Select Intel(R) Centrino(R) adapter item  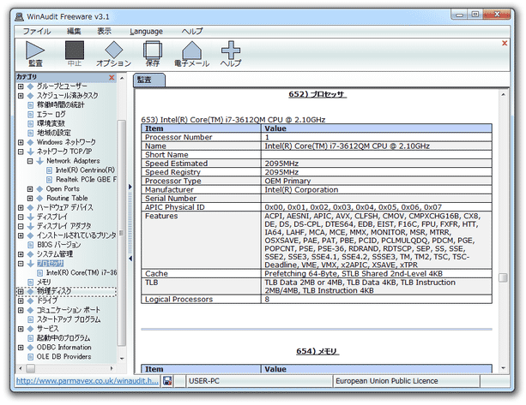85,170
